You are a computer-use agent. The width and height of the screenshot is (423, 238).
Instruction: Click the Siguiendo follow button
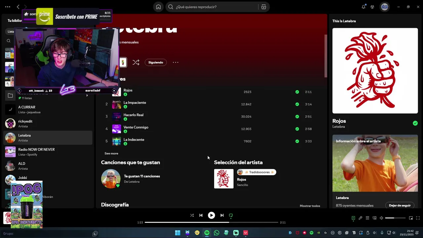click(x=156, y=62)
